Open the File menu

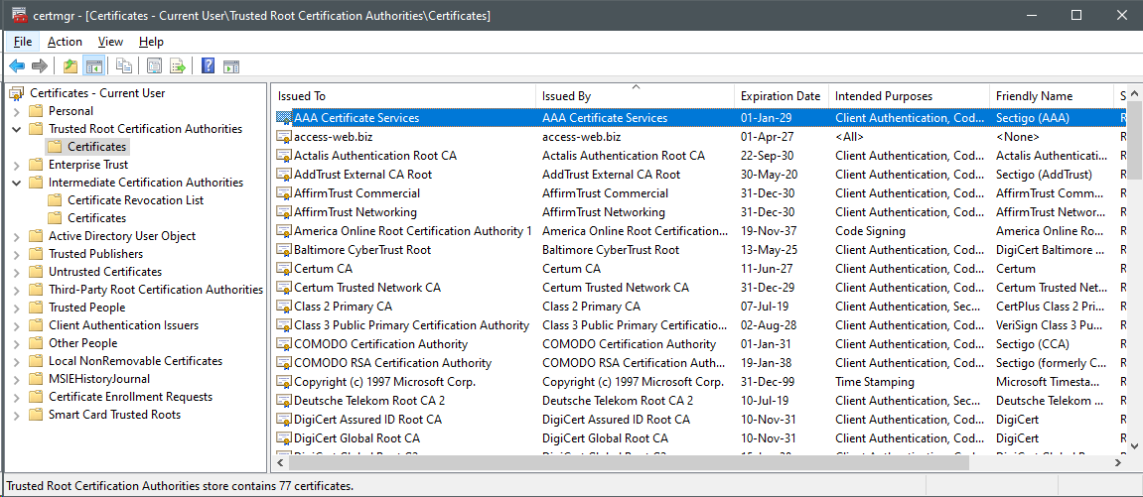[23, 42]
